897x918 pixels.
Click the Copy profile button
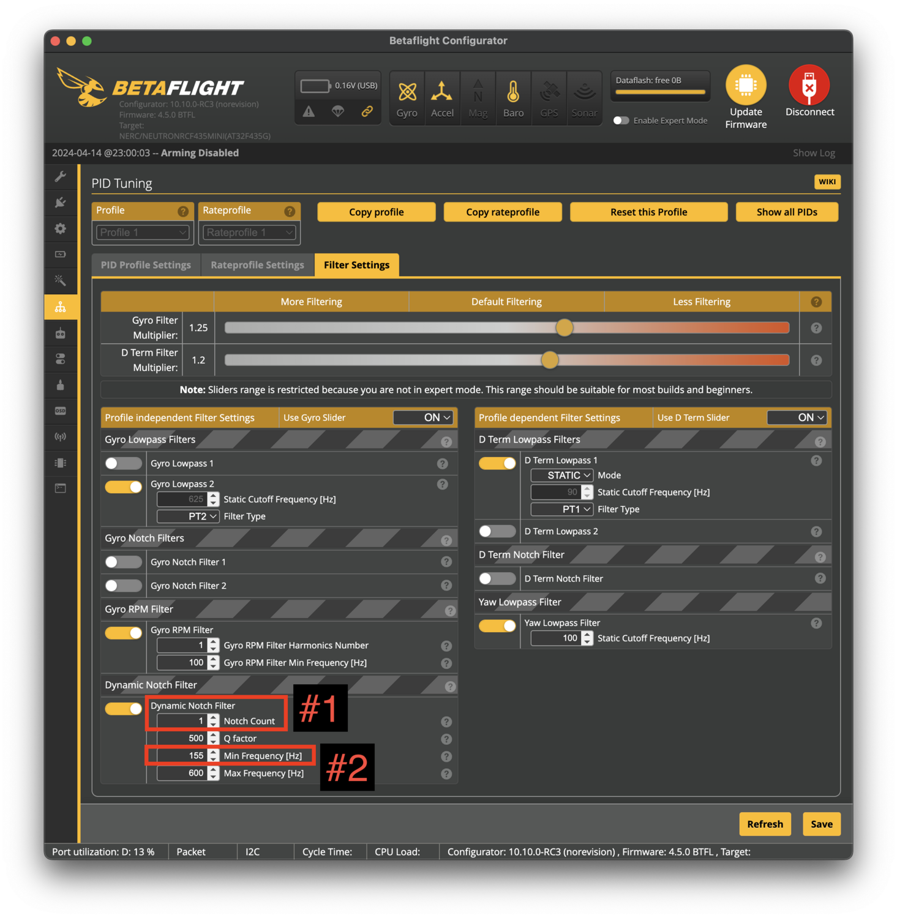tap(376, 212)
